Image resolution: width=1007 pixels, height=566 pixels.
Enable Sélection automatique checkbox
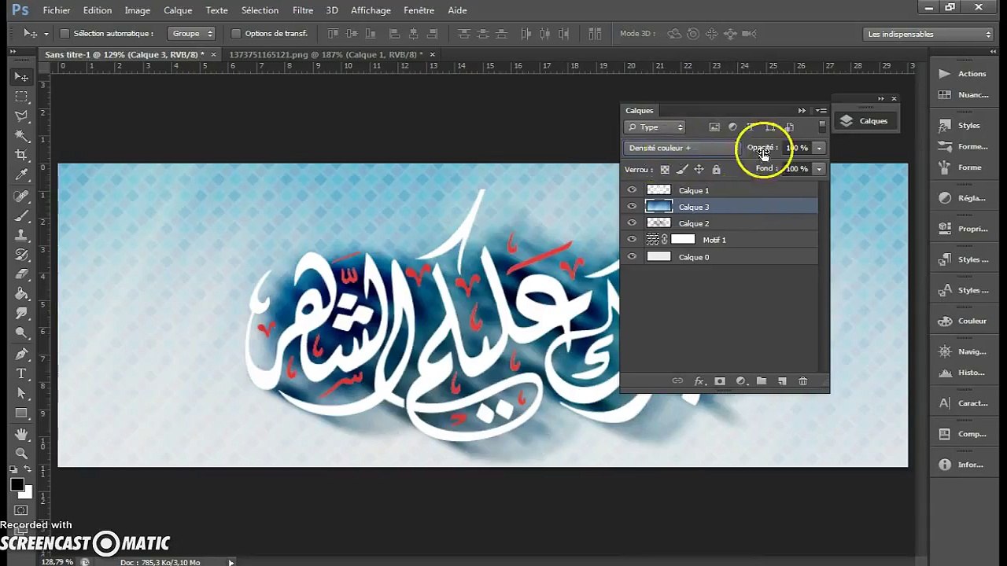65,34
